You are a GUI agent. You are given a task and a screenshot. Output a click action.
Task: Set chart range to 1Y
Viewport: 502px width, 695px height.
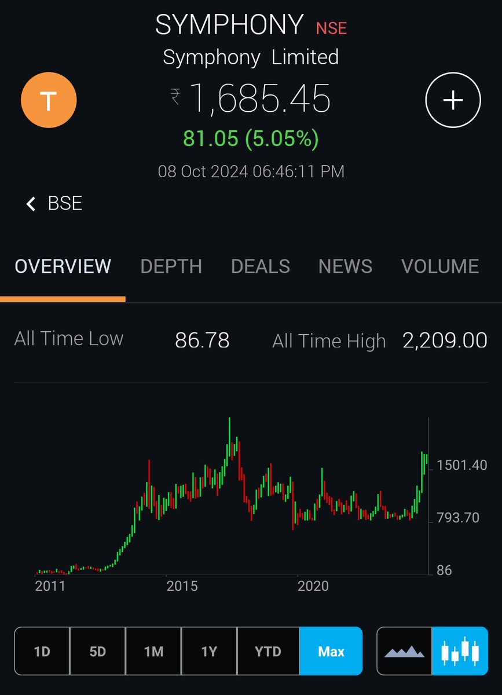pyautogui.click(x=209, y=651)
